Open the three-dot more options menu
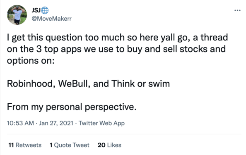The height and width of the screenshot is (155, 246). coord(237,10)
